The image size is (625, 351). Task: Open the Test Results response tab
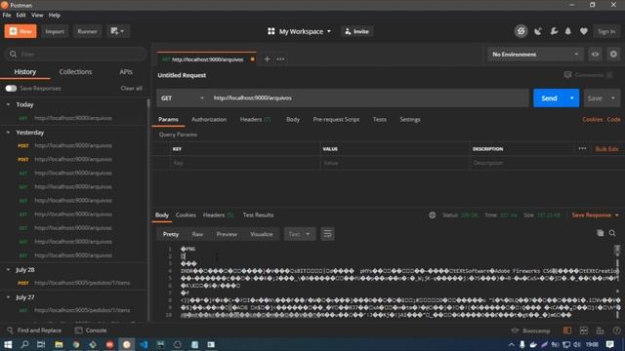tap(258, 214)
